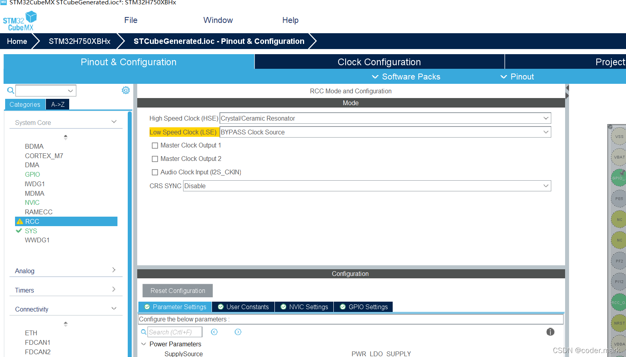Viewport: 626px width, 357px height.
Task: Enable Audio Clock Input (I2S_CKIN) checkbox
Action: (155, 172)
